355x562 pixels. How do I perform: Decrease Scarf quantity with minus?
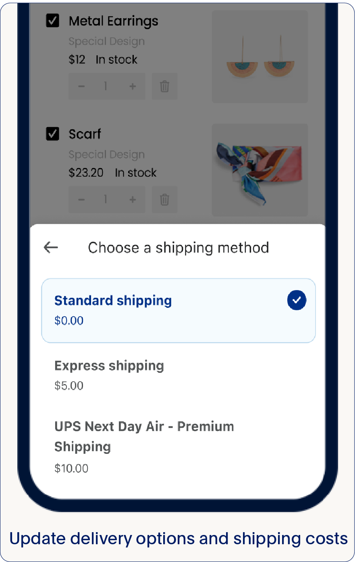[x=81, y=200]
